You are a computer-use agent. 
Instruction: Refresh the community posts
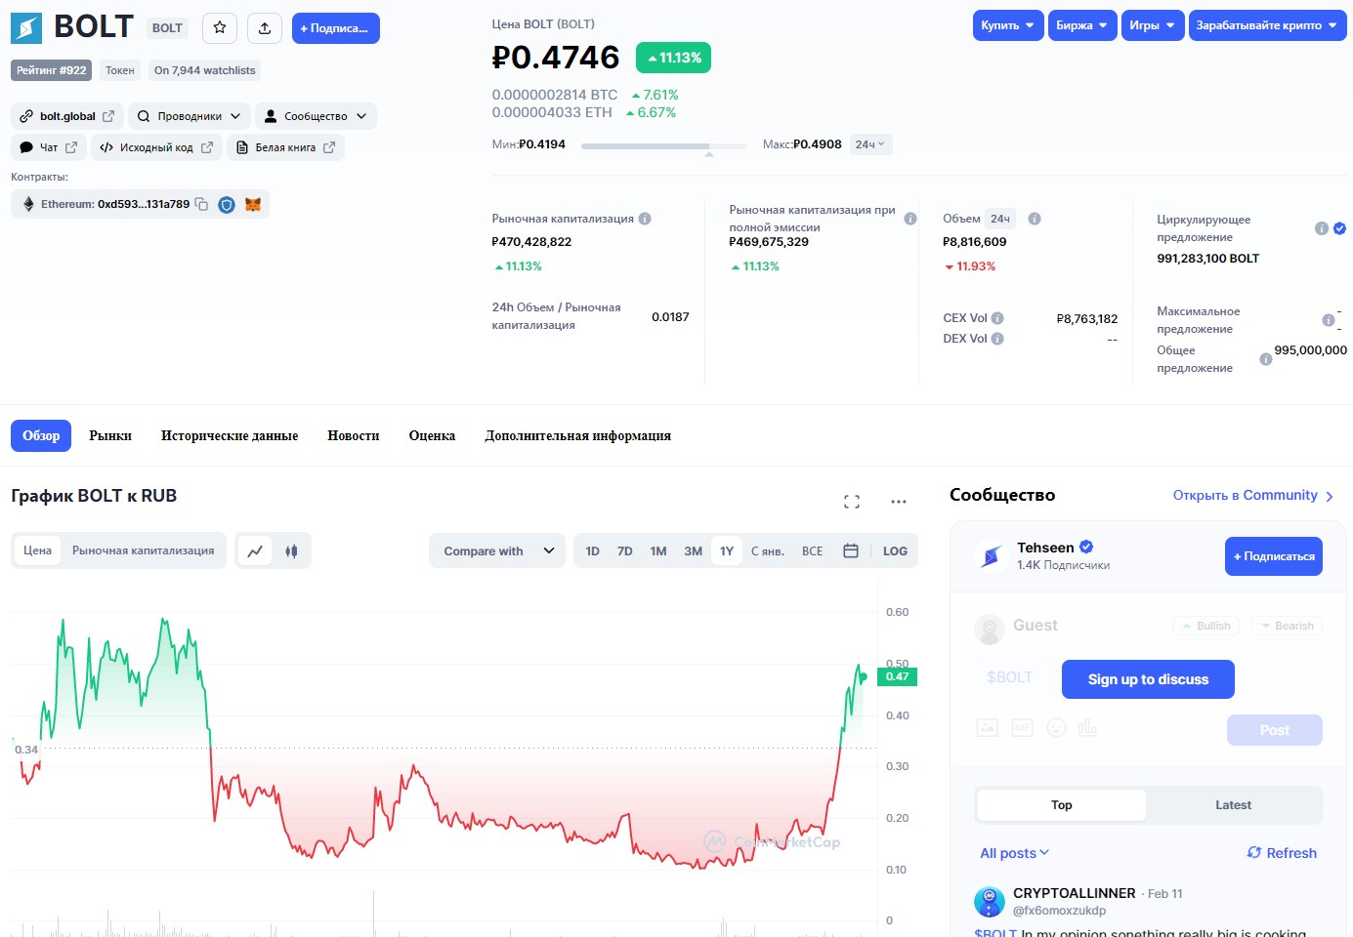[x=1282, y=853]
